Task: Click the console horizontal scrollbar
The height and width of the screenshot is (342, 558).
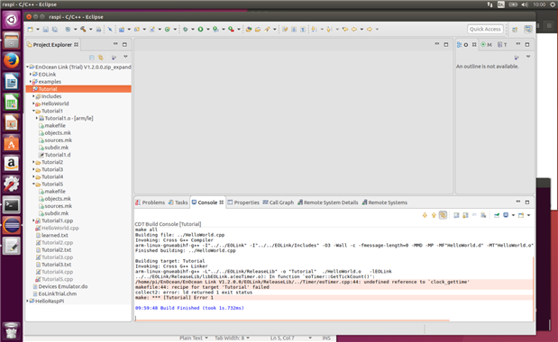Action: 292,320
